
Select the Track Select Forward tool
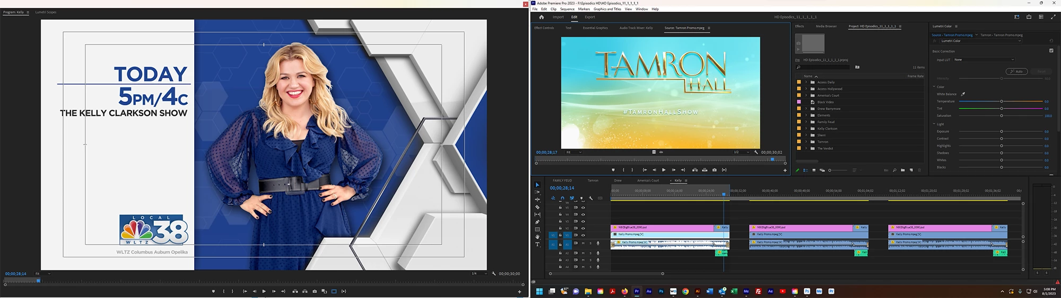click(x=537, y=192)
